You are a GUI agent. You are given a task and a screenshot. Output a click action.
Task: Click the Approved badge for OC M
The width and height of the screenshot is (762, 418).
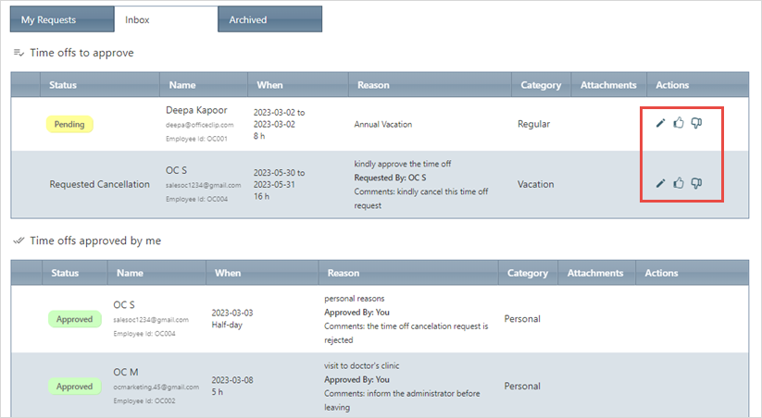pyautogui.click(x=75, y=387)
